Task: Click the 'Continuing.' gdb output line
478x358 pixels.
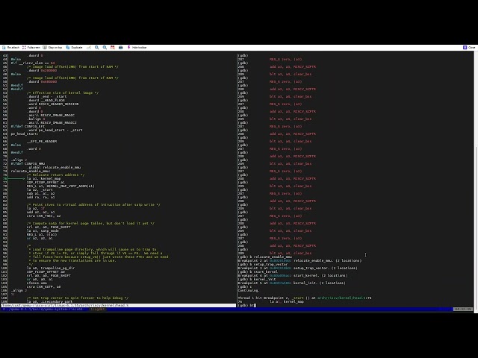Action: point(249,290)
